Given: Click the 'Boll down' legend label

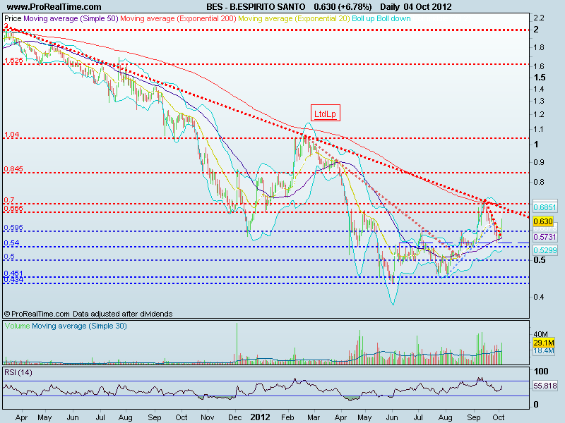Looking at the screenshot, I should pos(393,18).
